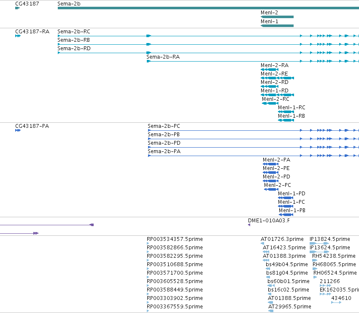This screenshot has height=313, width=359.
Task: Select RP003510688.5prime EST
Action: pos(148,269)
